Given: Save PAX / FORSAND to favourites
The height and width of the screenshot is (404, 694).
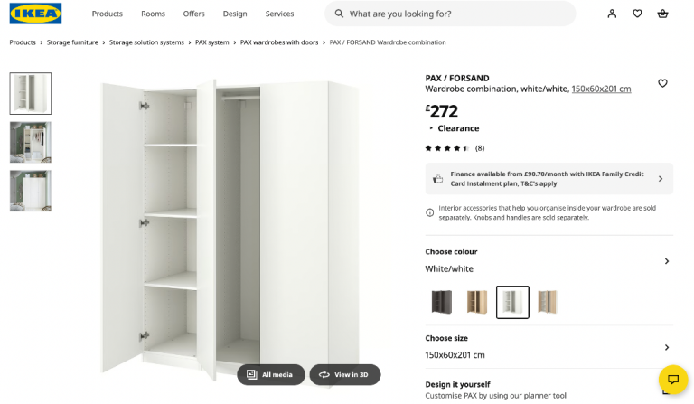Looking at the screenshot, I should pos(662,83).
